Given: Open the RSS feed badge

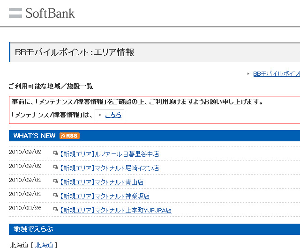Looking at the screenshot, I should (x=69, y=136).
